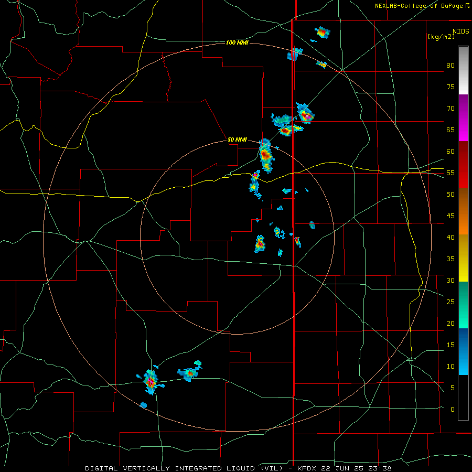Select the magenta-purple segment of the color bar

pos(463,118)
